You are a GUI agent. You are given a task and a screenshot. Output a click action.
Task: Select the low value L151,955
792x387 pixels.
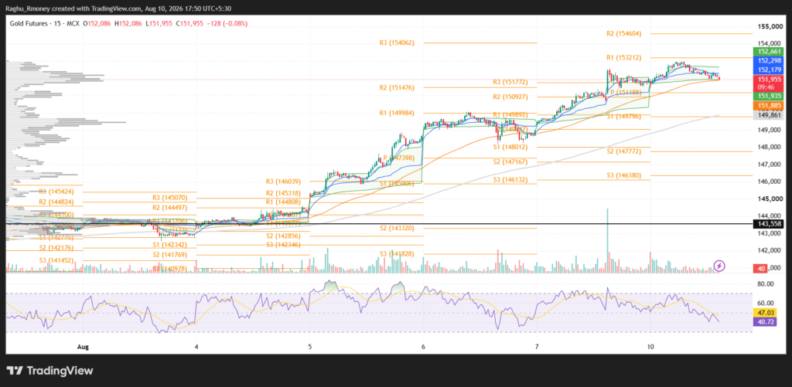[x=159, y=24]
